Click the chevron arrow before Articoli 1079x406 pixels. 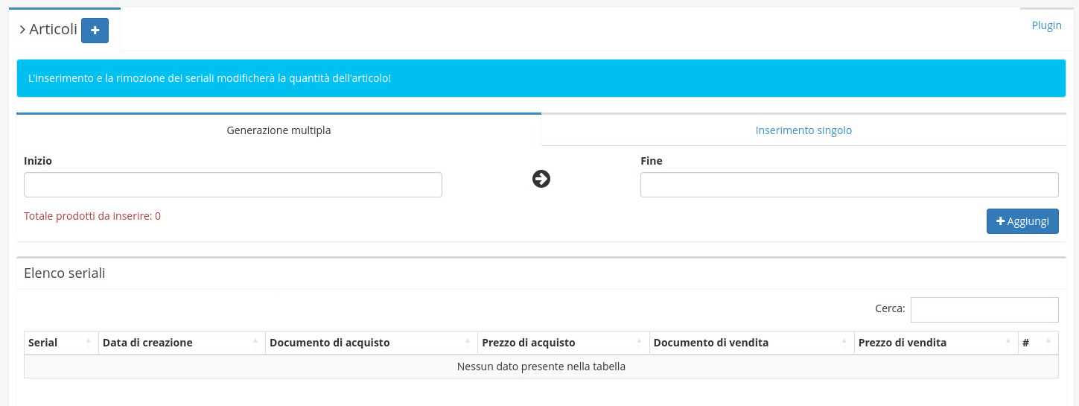[22, 30]
